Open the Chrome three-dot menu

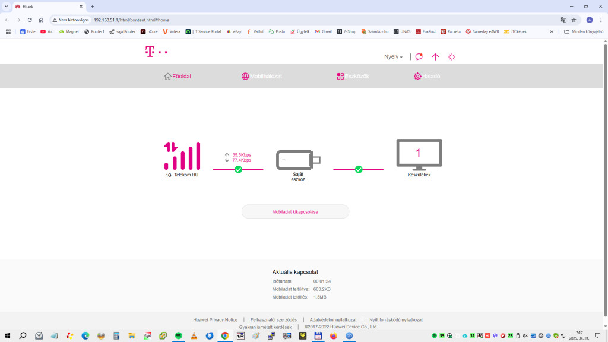click(601, 20)
